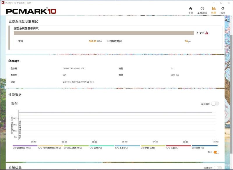This screenshot has width=233, height=170.
Task: Click the drive type value SSD
Action: (x=64, y=75)
